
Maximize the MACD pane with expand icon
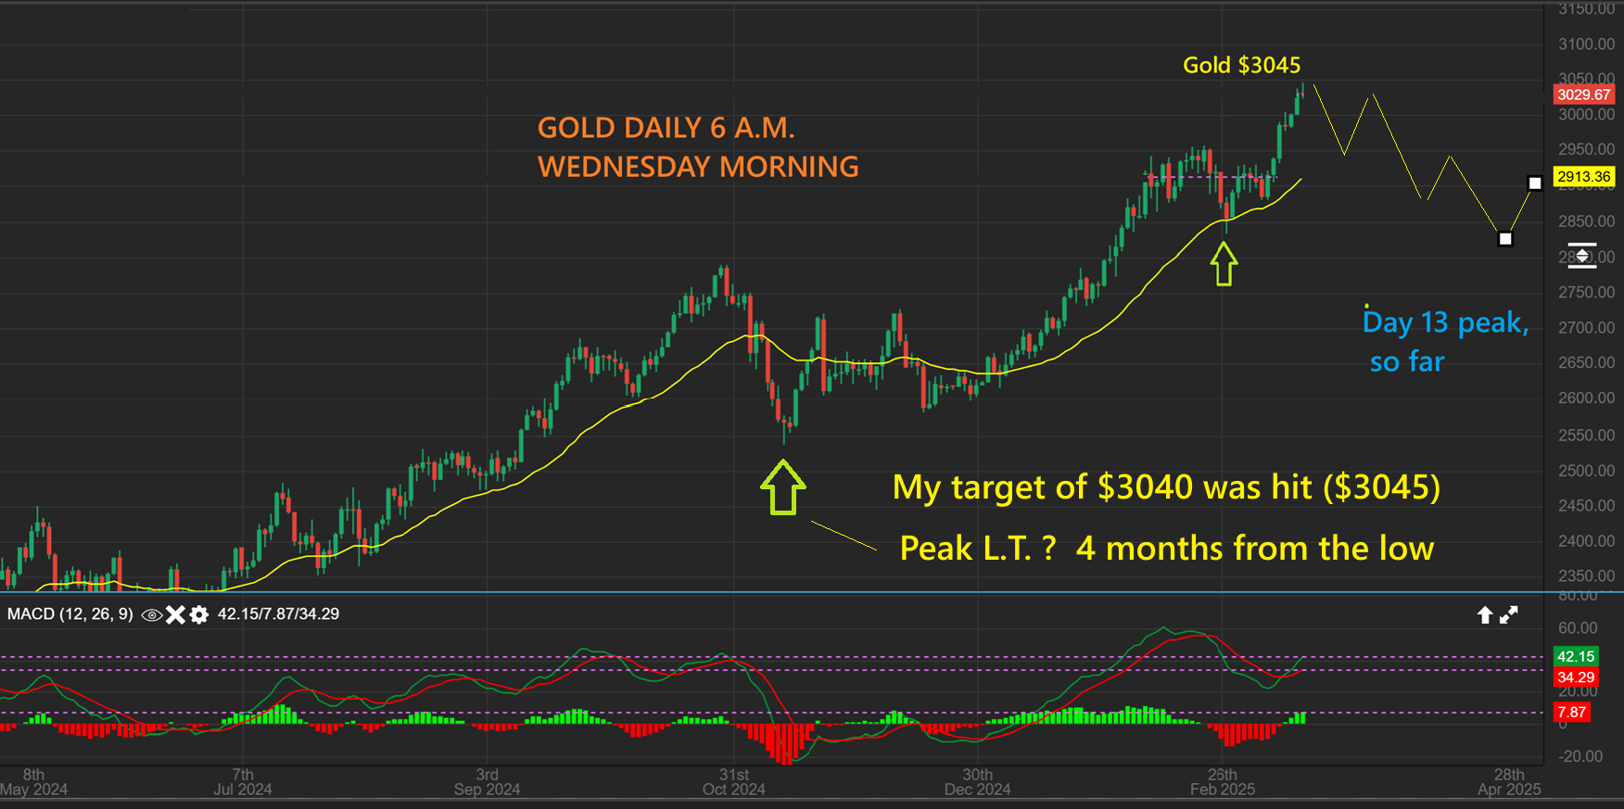click(x=1509, y=614)
